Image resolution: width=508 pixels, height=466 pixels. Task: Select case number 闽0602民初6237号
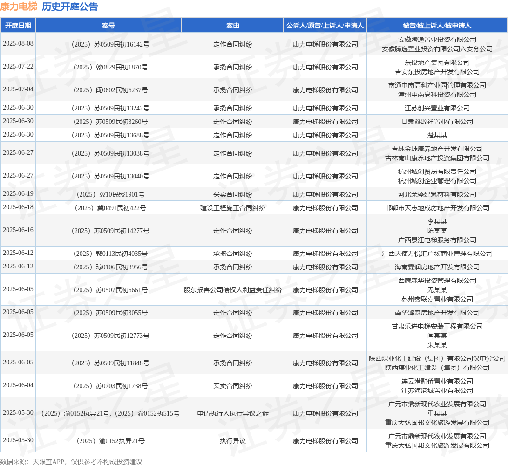(110, 90)
